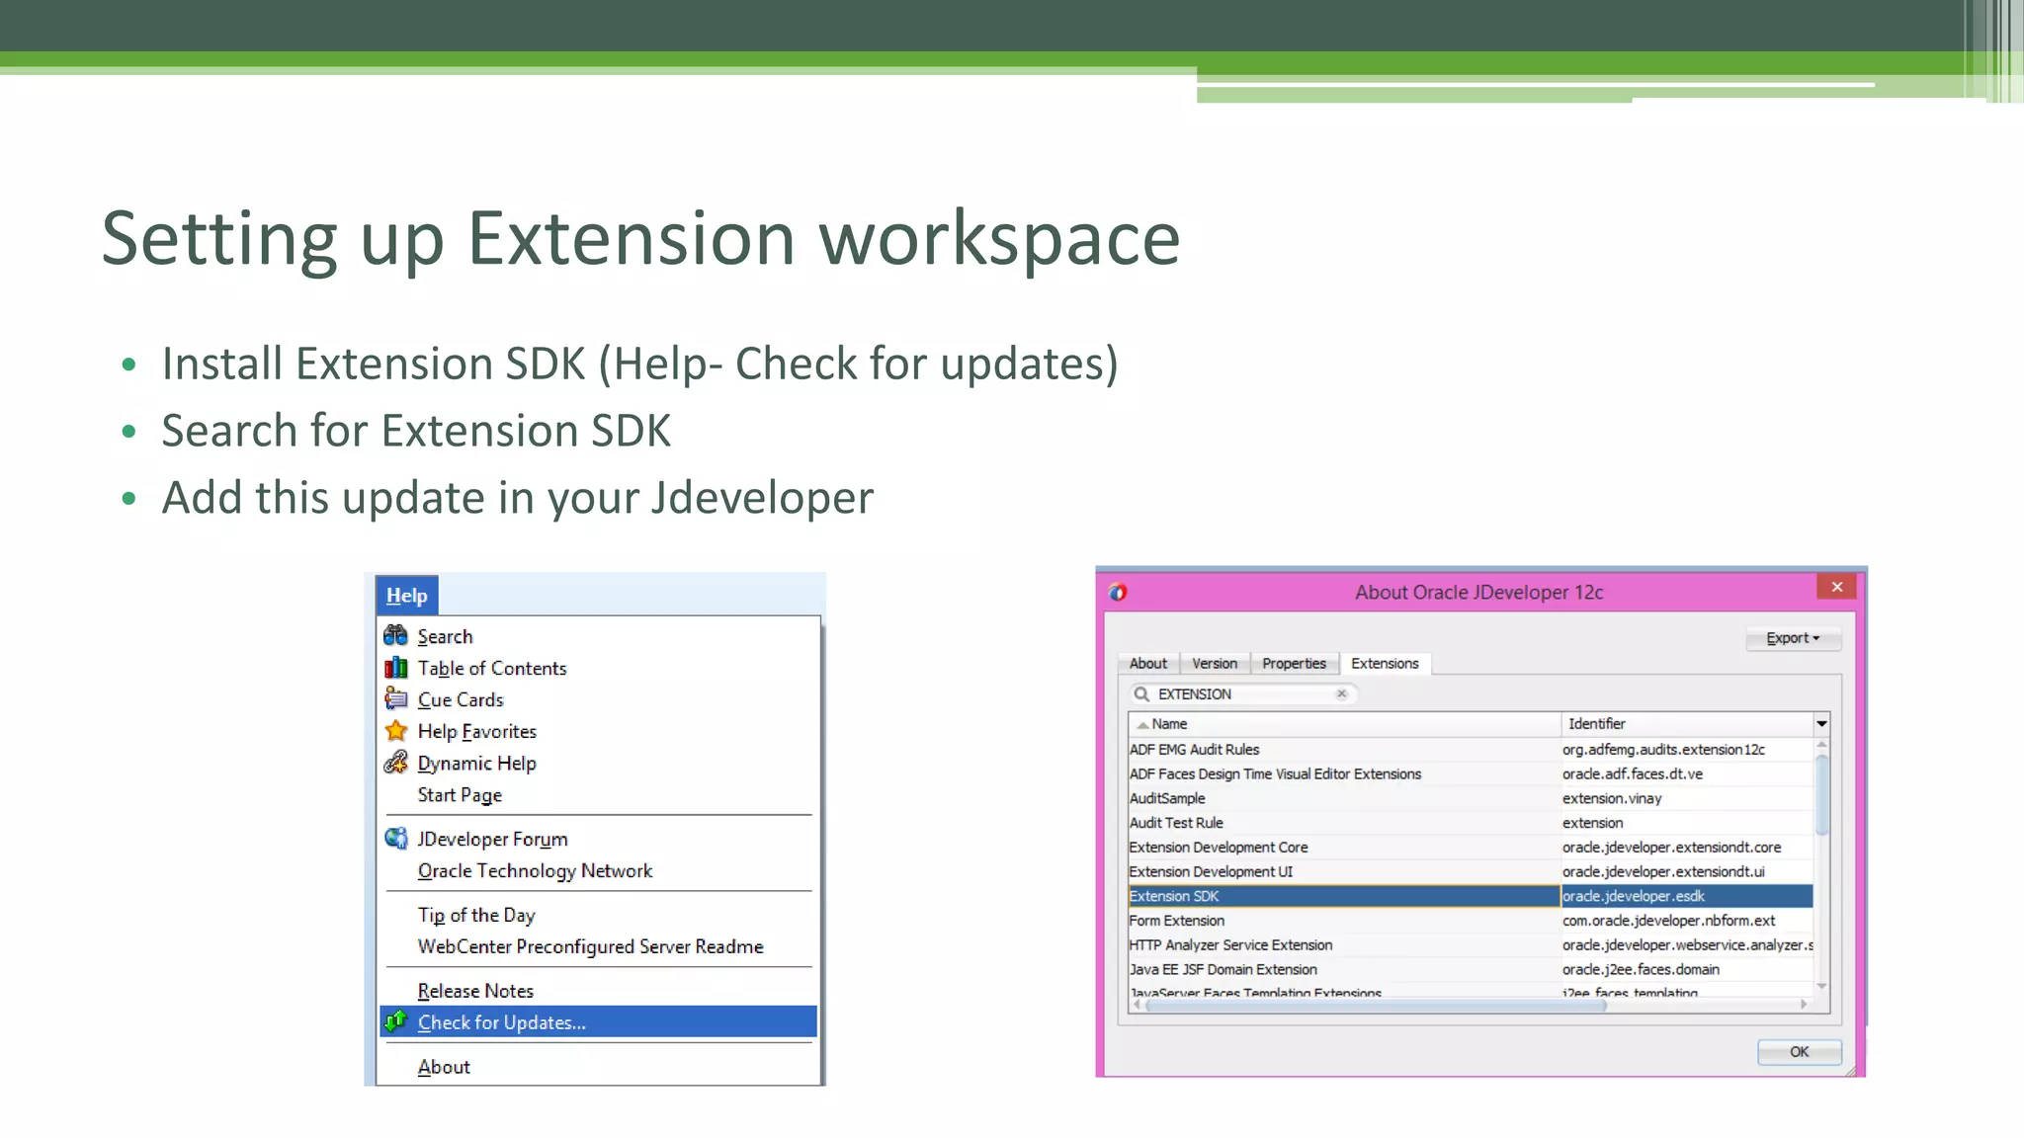The image size is (2024, 1138).
Task: Click the Dynamic Help icon
Action: (395, 763)
